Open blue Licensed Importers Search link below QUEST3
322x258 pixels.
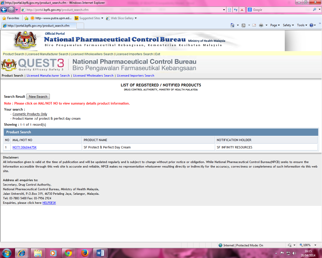(x=136, y=76)
